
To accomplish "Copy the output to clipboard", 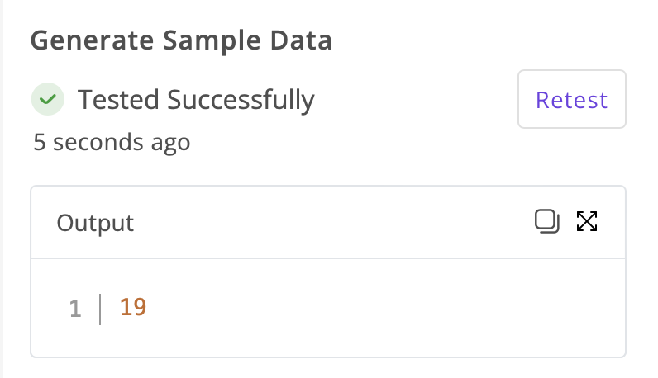I will click(546, 221).
